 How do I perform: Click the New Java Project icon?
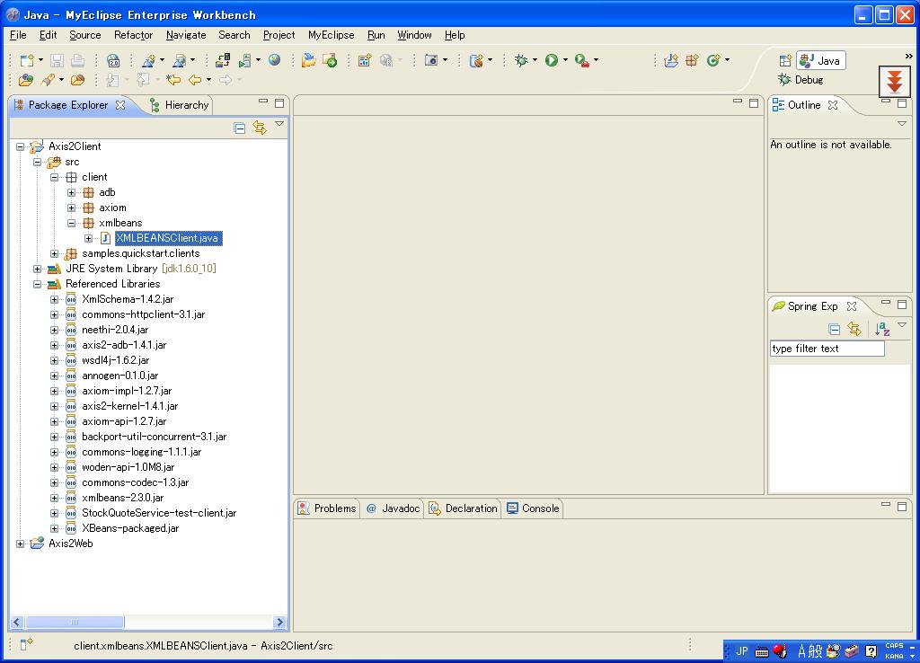coord(671,60)
